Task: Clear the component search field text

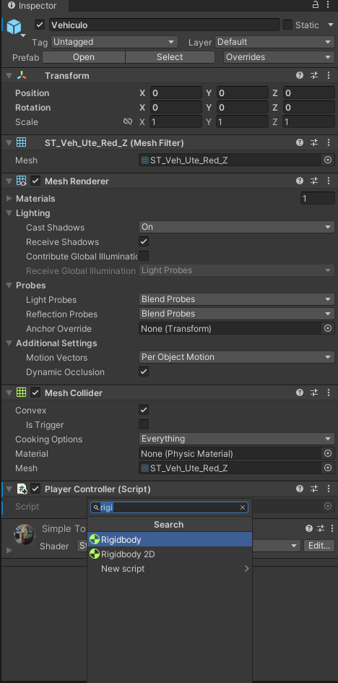Action: click(x=243, y=507)
